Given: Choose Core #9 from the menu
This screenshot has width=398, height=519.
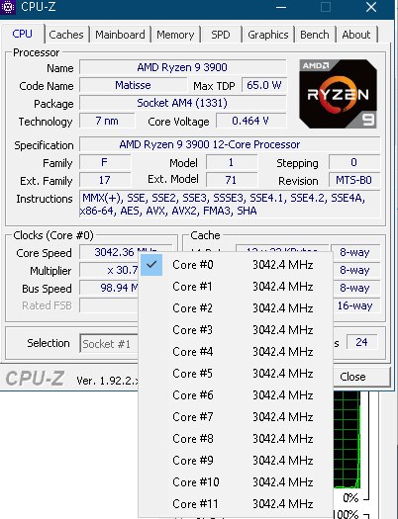Looking at the screenshot, I should point(236,461).
